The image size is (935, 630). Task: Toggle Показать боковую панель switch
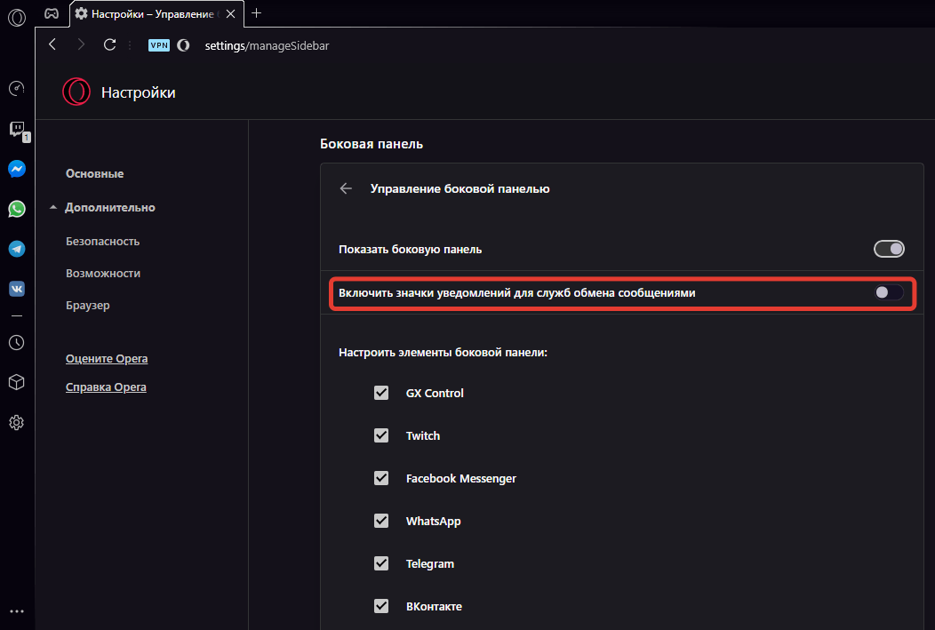coord(889,249)
